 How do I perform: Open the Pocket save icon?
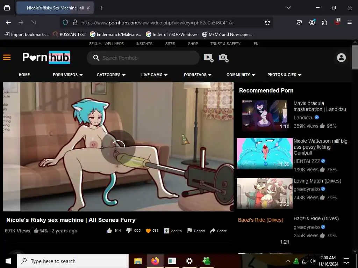[299, 22]
